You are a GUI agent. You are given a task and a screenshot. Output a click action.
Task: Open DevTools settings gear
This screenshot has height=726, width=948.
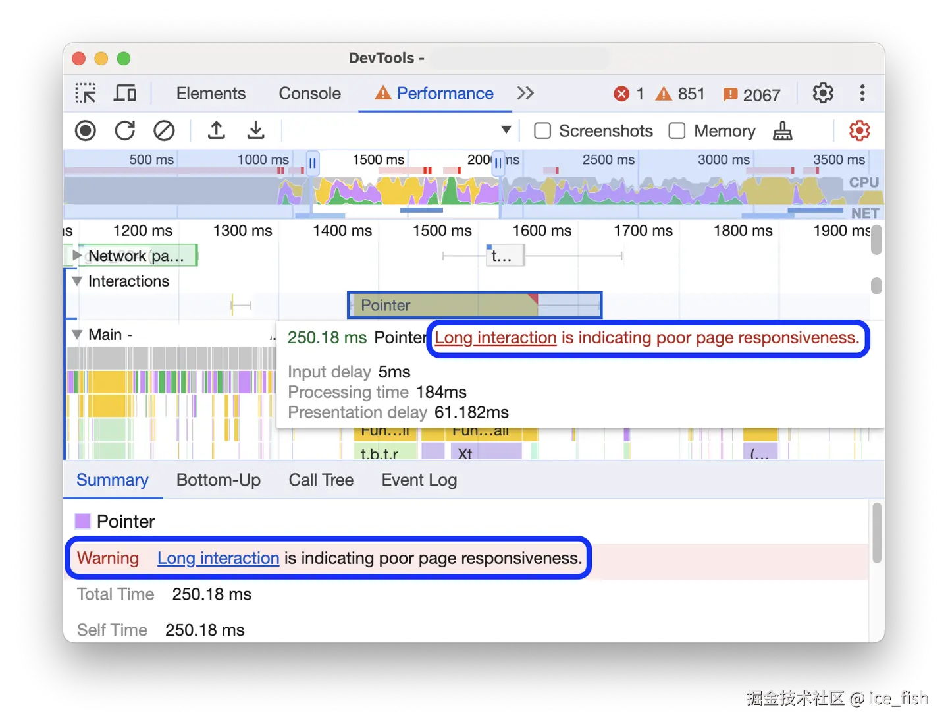coord(823,94)
